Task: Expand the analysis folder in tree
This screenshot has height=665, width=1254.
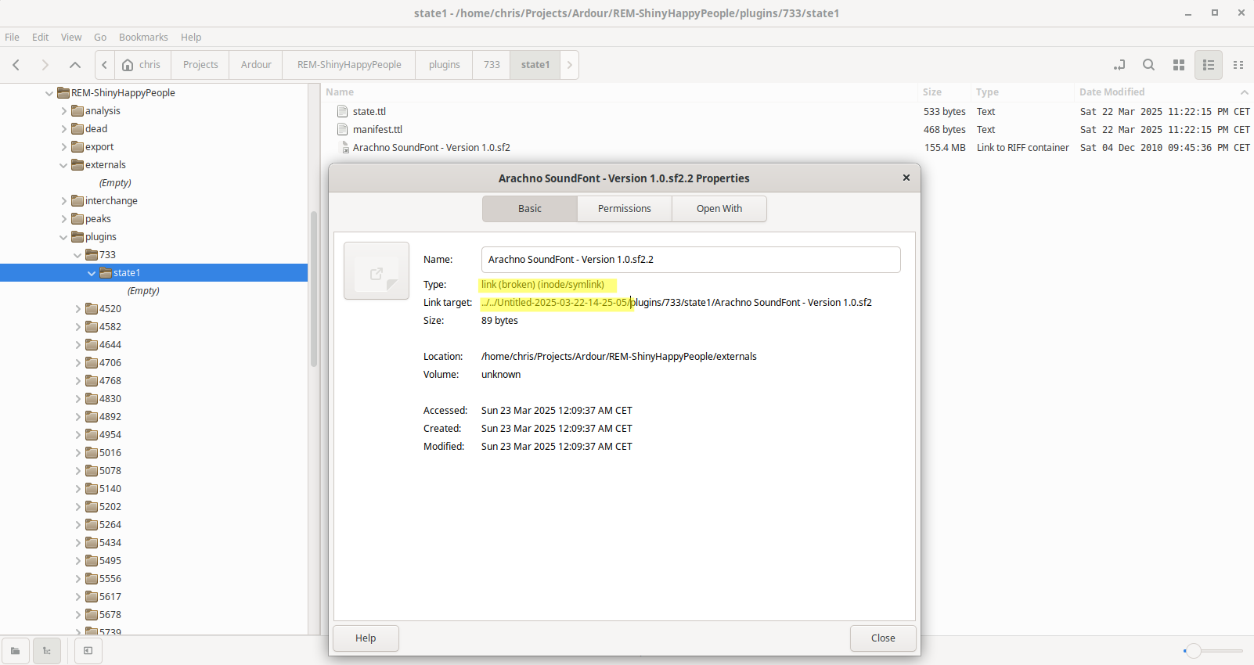Action: point(64,111)
